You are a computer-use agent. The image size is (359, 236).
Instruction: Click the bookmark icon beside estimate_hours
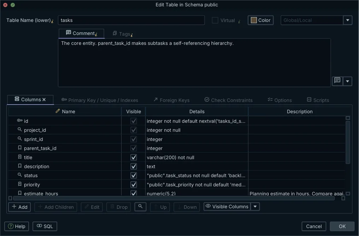(20, 193)
